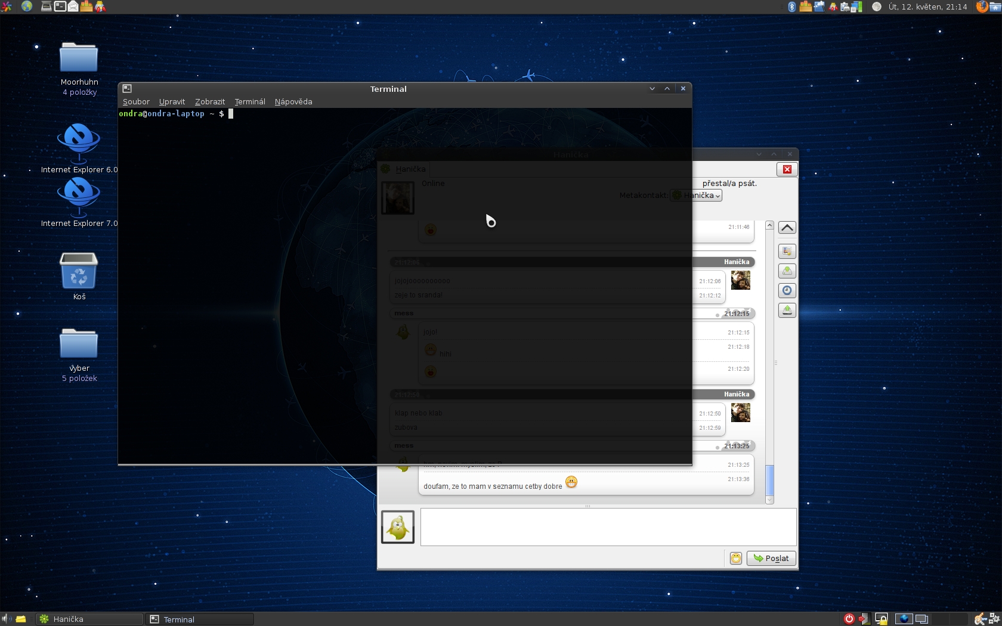Open the gears settings icon in bottom panel
This screenshot has width=1002, height=626.
pyautogui.click(x=994, y=619)
